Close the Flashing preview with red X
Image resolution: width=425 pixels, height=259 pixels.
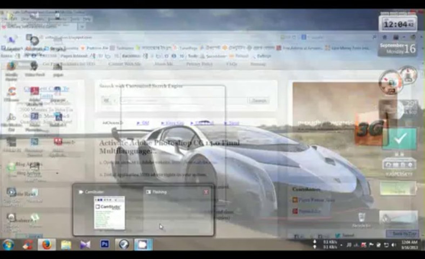206,192
